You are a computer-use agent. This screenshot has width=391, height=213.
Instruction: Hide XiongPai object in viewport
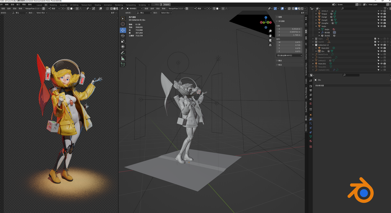381,23
